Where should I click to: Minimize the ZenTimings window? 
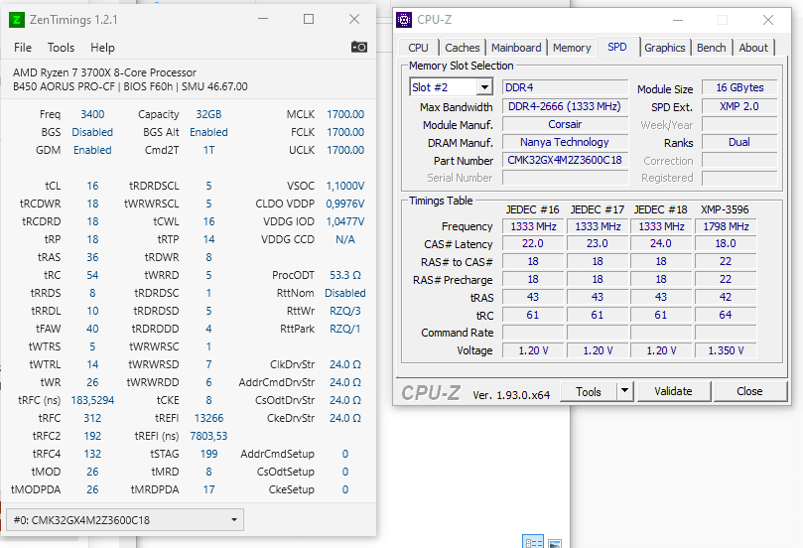[263, 19]
